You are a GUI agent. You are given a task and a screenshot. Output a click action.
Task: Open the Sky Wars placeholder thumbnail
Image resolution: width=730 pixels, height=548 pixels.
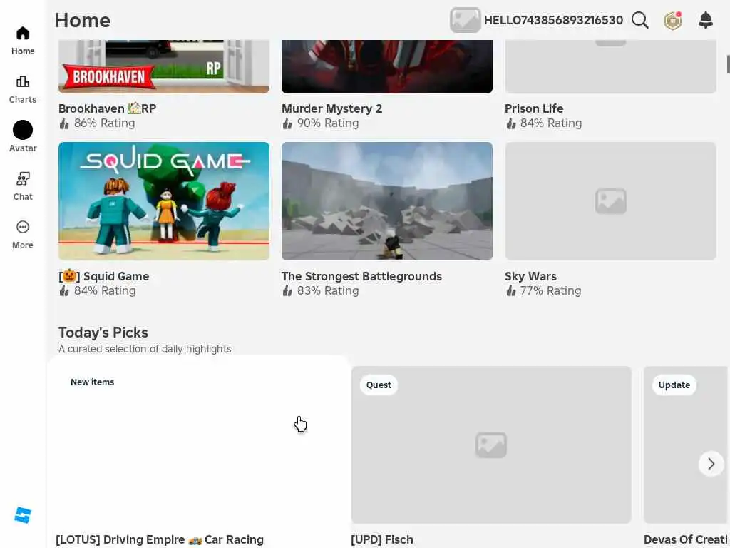tap(610, 201)
